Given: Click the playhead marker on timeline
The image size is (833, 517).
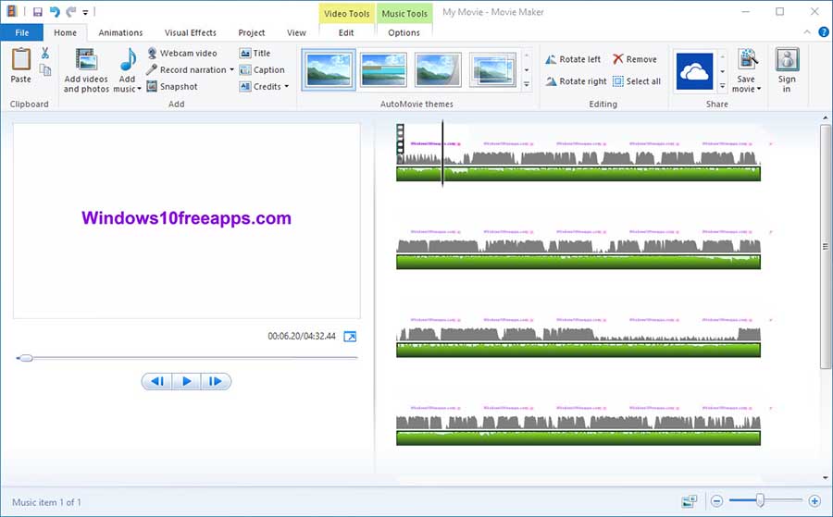Looking at the screenshot, I should coord(442,153).
